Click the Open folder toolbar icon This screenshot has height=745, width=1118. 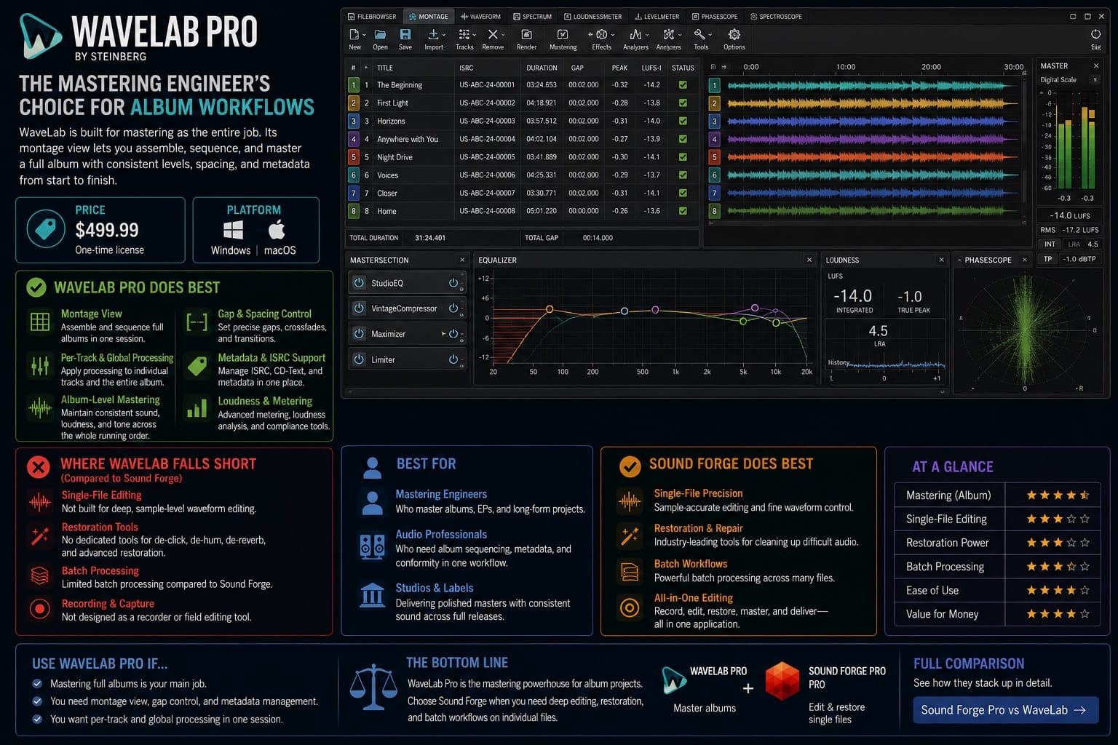coord(380,34)
